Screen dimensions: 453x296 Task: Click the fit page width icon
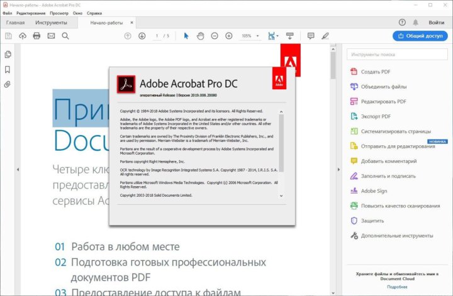pyautogui.click(x=271, y=36)
